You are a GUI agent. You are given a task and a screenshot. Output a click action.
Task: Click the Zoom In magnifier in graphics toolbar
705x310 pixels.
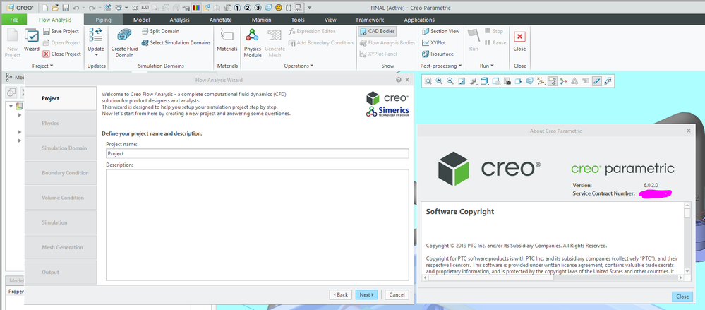point(439,81)
